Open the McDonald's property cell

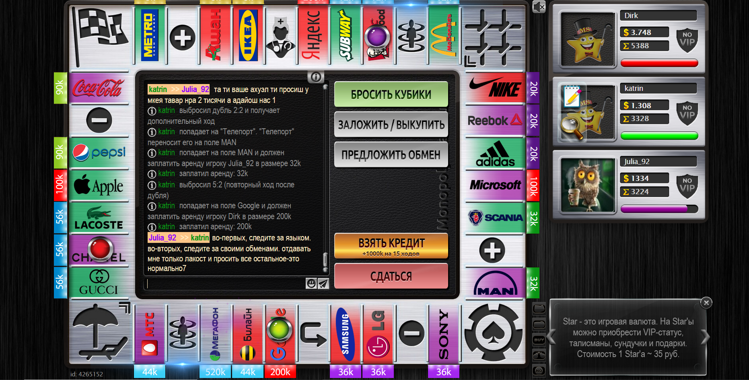[x=444, y=35]
